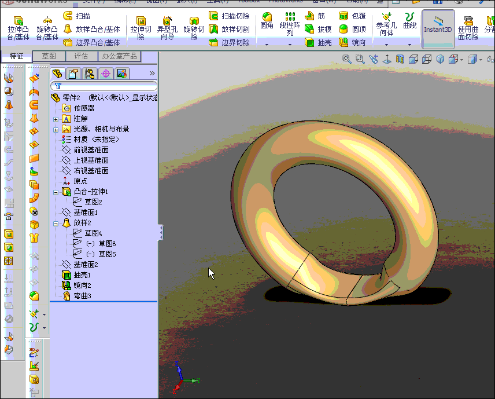Toggle the Instant3D button
The width and height of the screenshot is (495, 399).
tap(438, 29)
